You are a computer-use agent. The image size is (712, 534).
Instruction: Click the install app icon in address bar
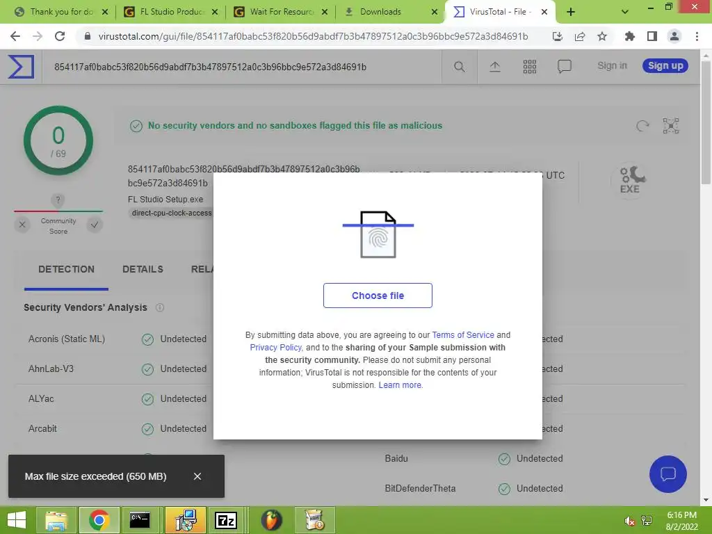(557, 36)
